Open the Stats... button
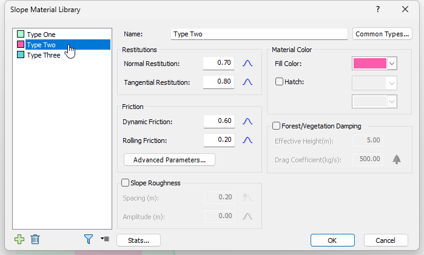Image resolution: width=424 pixels, height=255 pixels. (x=138, y=240)
